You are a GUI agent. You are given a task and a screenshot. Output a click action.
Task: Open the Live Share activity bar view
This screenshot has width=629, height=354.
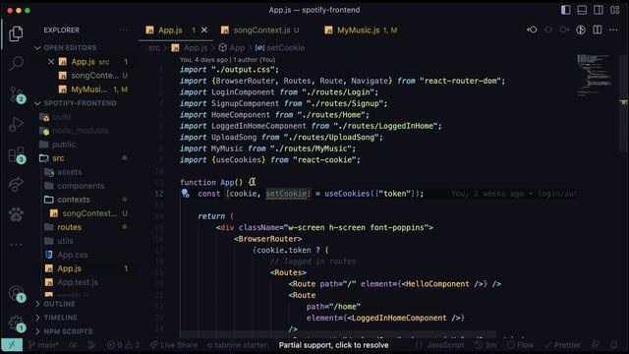(x=16, y=184)
